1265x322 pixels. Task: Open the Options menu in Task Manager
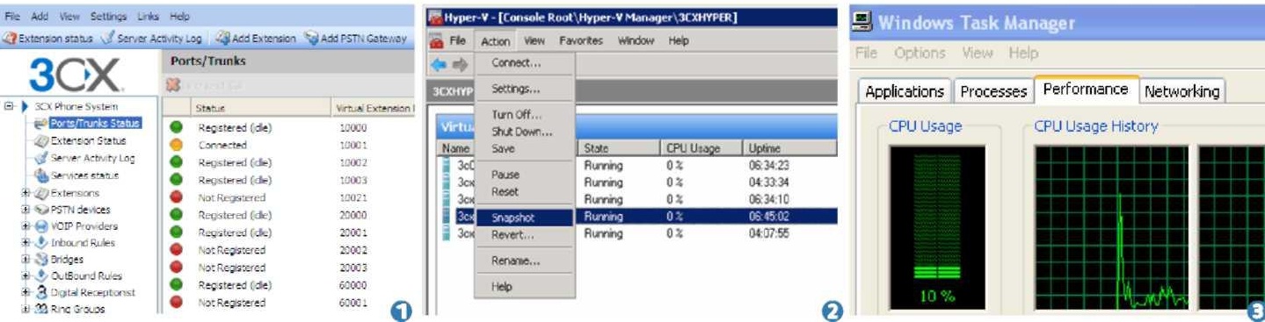click(x=920, y=54)
